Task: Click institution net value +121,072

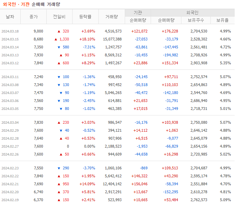Action: pos(139,31)
